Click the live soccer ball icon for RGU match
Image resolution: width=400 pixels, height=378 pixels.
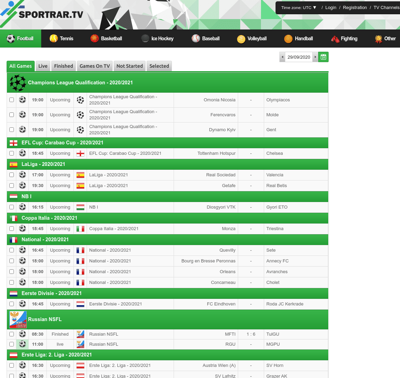coord(23,344)
